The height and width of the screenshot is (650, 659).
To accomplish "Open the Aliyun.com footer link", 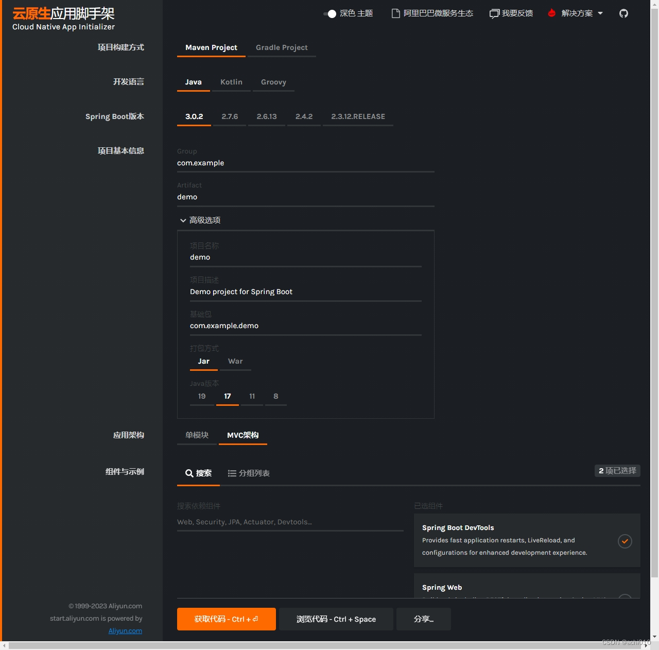I will click(x=125, y=631).
